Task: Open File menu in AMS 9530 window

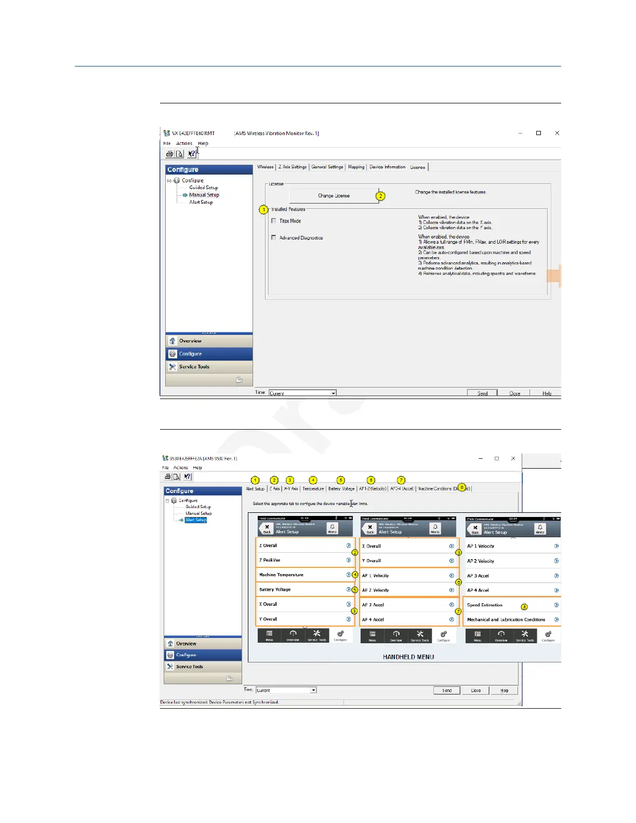Action: click(x=165, y=468)
